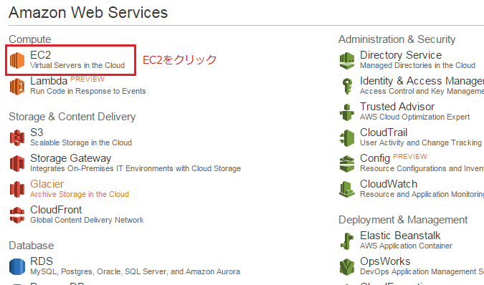The image size is (484, 285).
Task: Click the Trusted Advisor icon
Action: (347, 112)
